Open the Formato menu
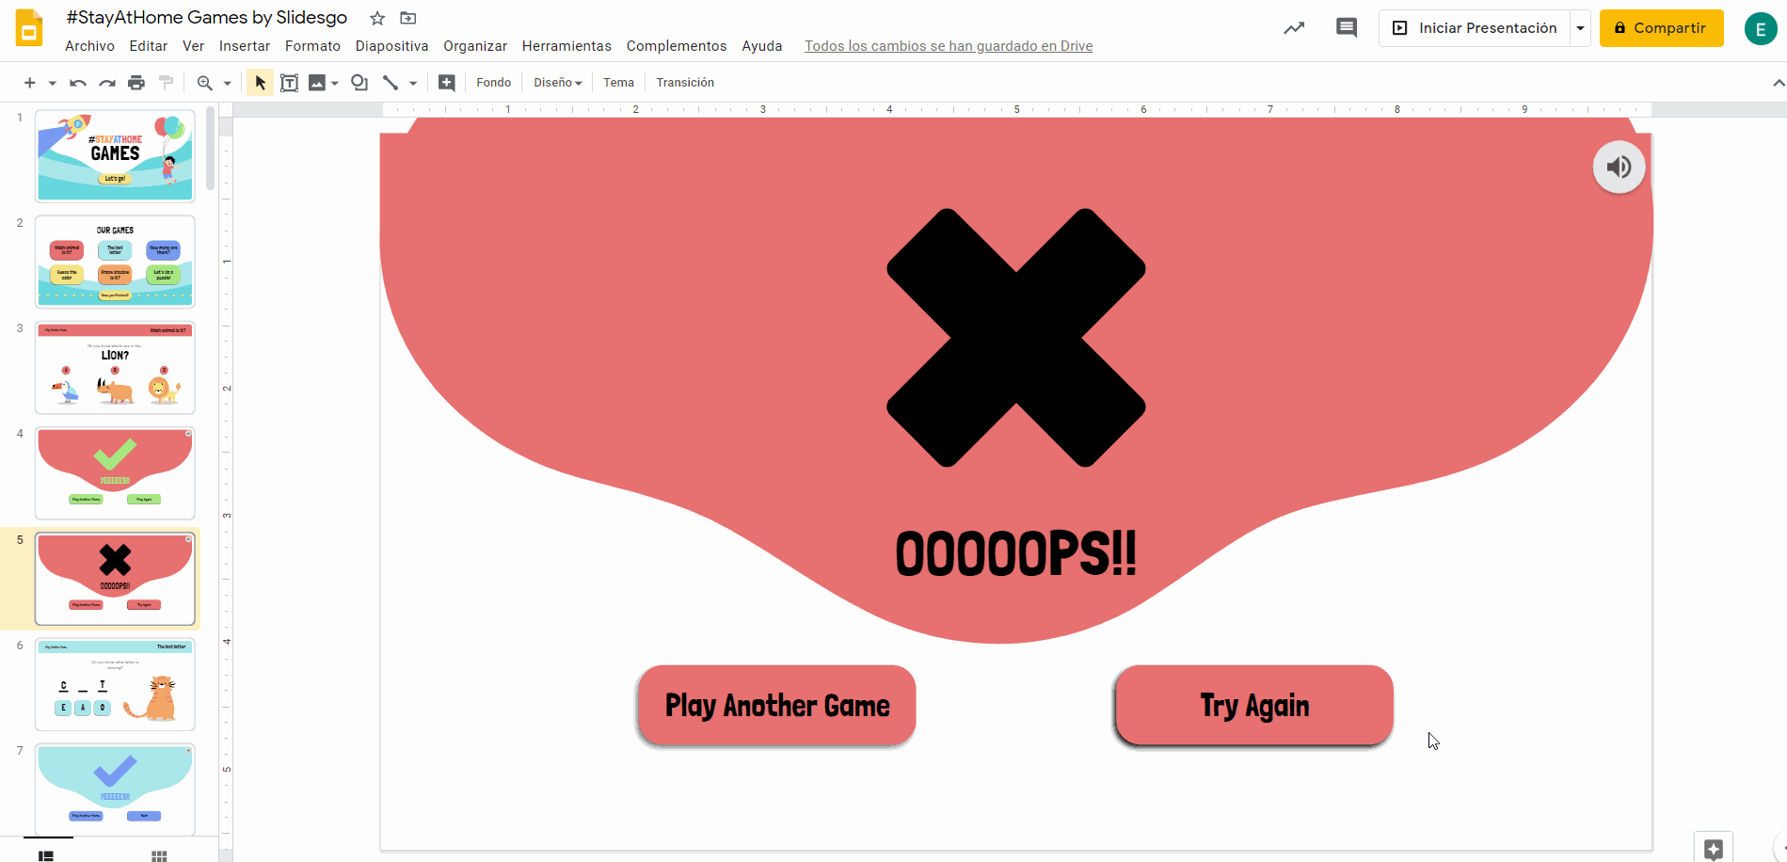Viewport: 1787px width, 862px height. pyautogui.click(x=312, y=46)
